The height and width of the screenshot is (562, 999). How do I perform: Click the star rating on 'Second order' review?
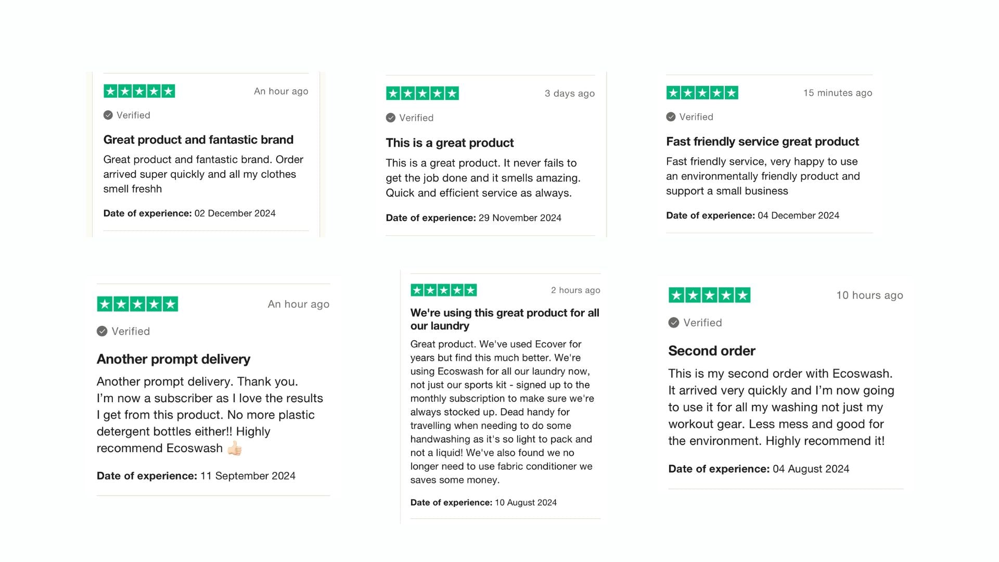(709, 296)
